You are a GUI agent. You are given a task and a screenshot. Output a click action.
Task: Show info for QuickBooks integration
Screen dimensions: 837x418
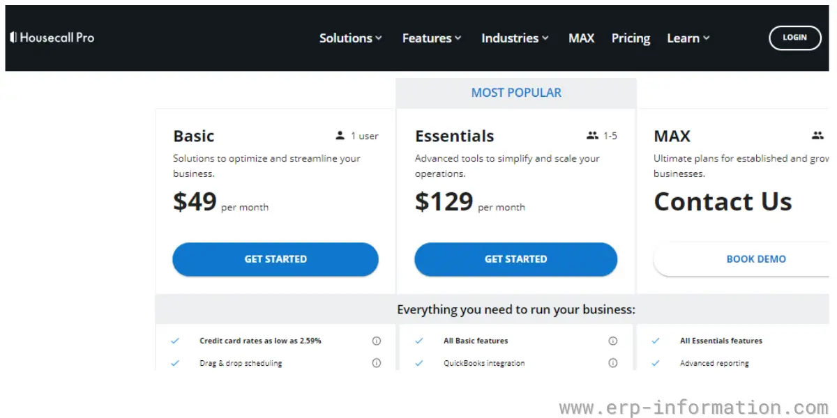pyautogui.click(x=613, y=363)
